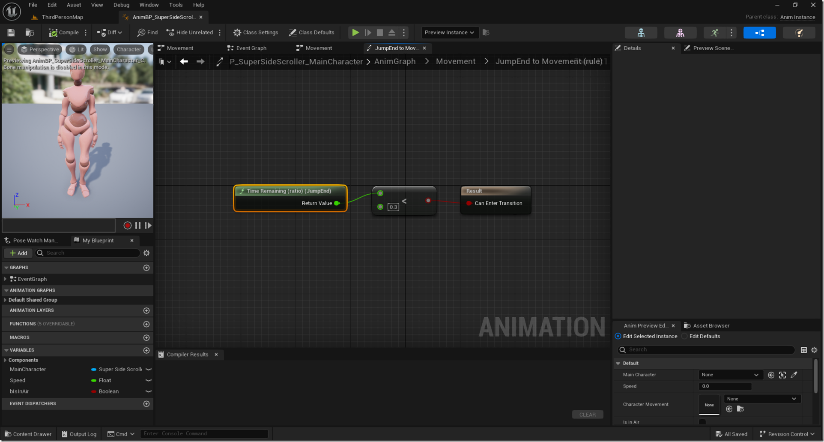Open the Diff dropdown

coord(110,33)
